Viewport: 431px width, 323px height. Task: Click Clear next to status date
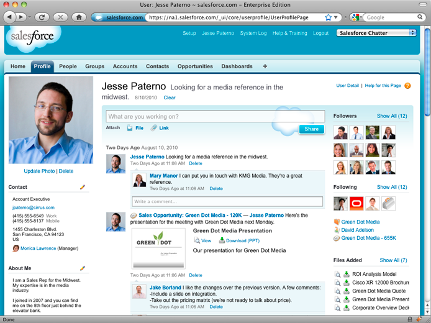[x=170, y=98]
